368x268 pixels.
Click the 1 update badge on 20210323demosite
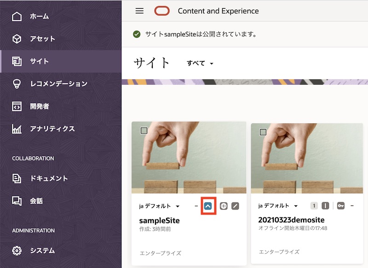click(314, 206)
